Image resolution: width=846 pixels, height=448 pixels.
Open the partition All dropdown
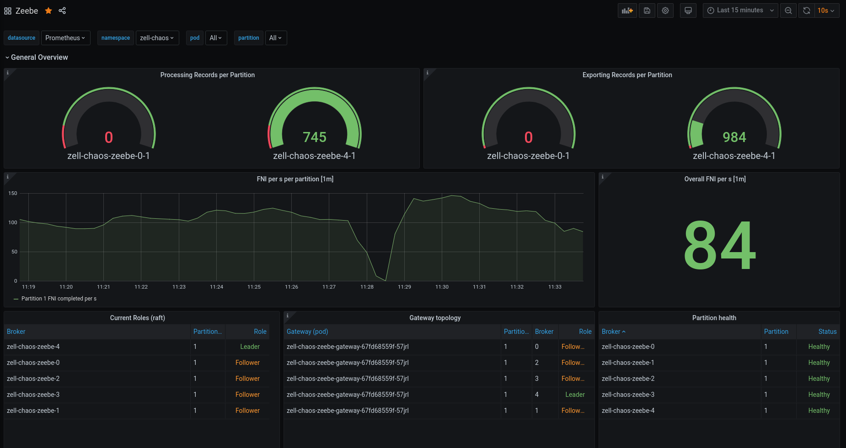(276, 38)
